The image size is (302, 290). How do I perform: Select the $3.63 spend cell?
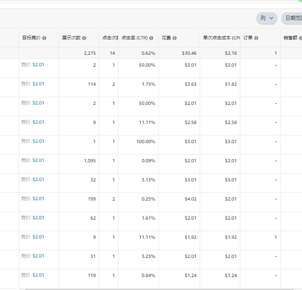click(190, 84)
